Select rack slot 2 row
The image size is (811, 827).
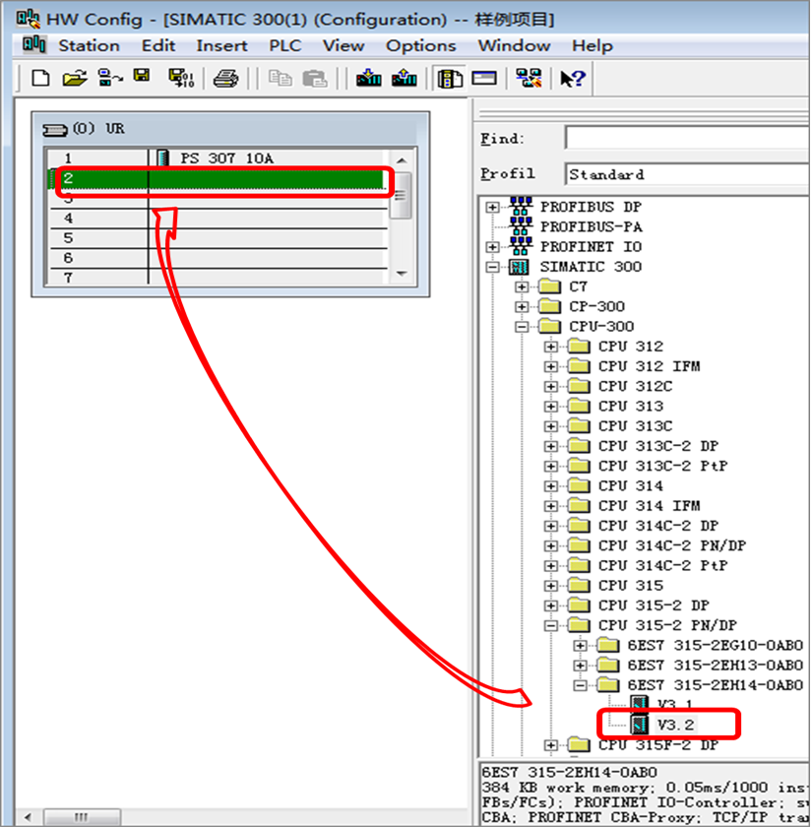[x=218, y=178]
